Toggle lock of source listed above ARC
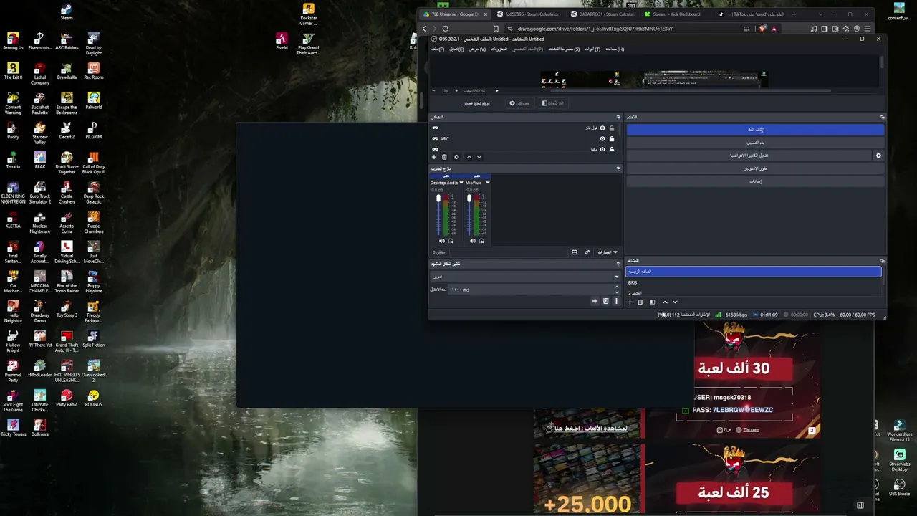 611,128
